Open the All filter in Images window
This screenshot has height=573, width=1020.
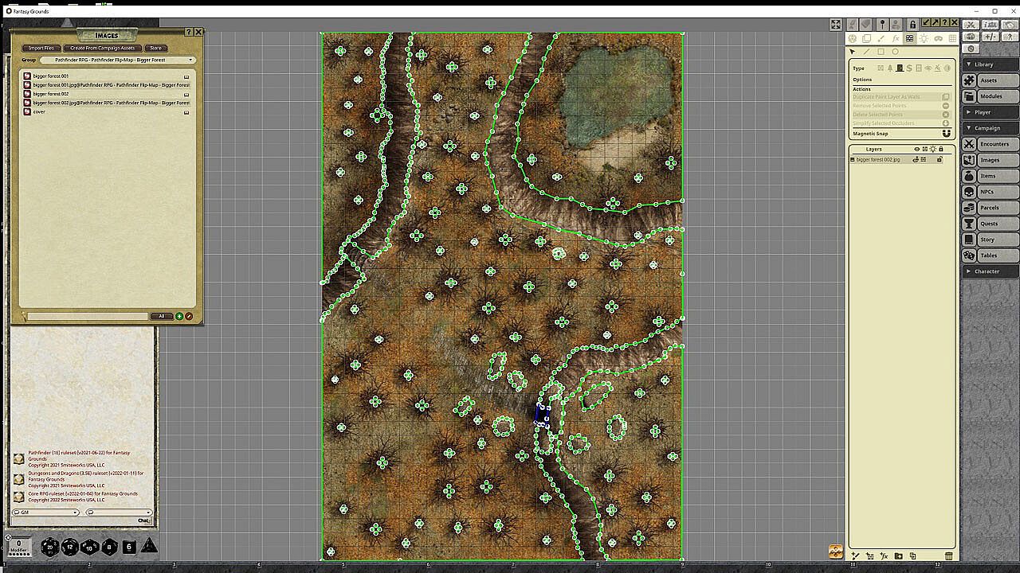[x=162, y=316]
